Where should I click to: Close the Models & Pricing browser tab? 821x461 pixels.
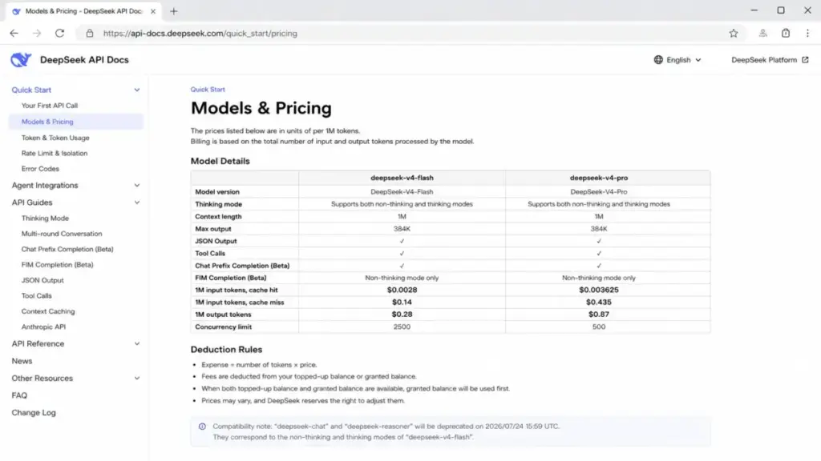[153, 11]
